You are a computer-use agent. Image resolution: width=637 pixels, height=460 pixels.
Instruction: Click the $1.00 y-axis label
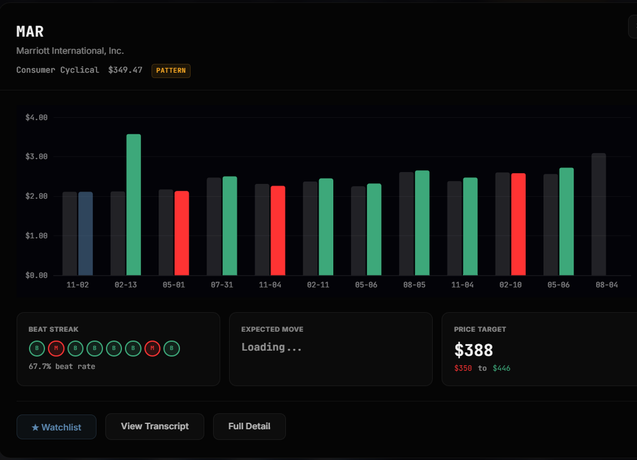pos(37,236)
